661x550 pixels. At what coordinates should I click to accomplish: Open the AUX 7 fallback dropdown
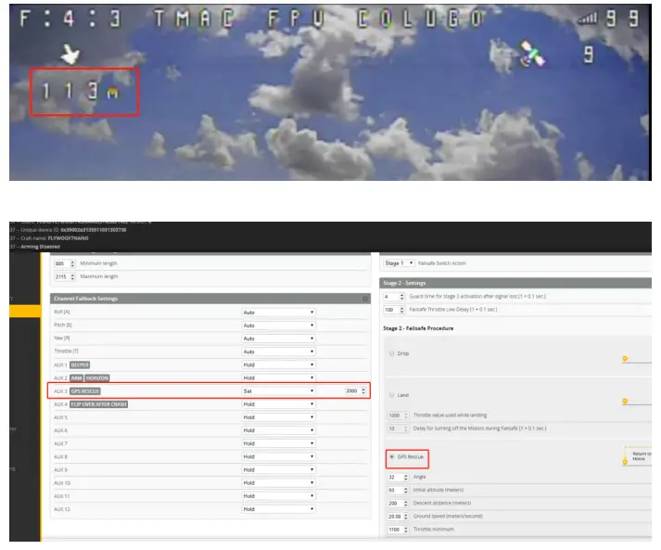(x=279, y=443)
